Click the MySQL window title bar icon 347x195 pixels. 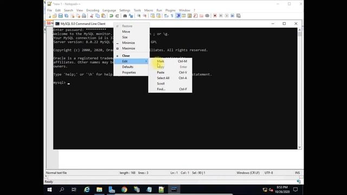click(x=57, y=24)
